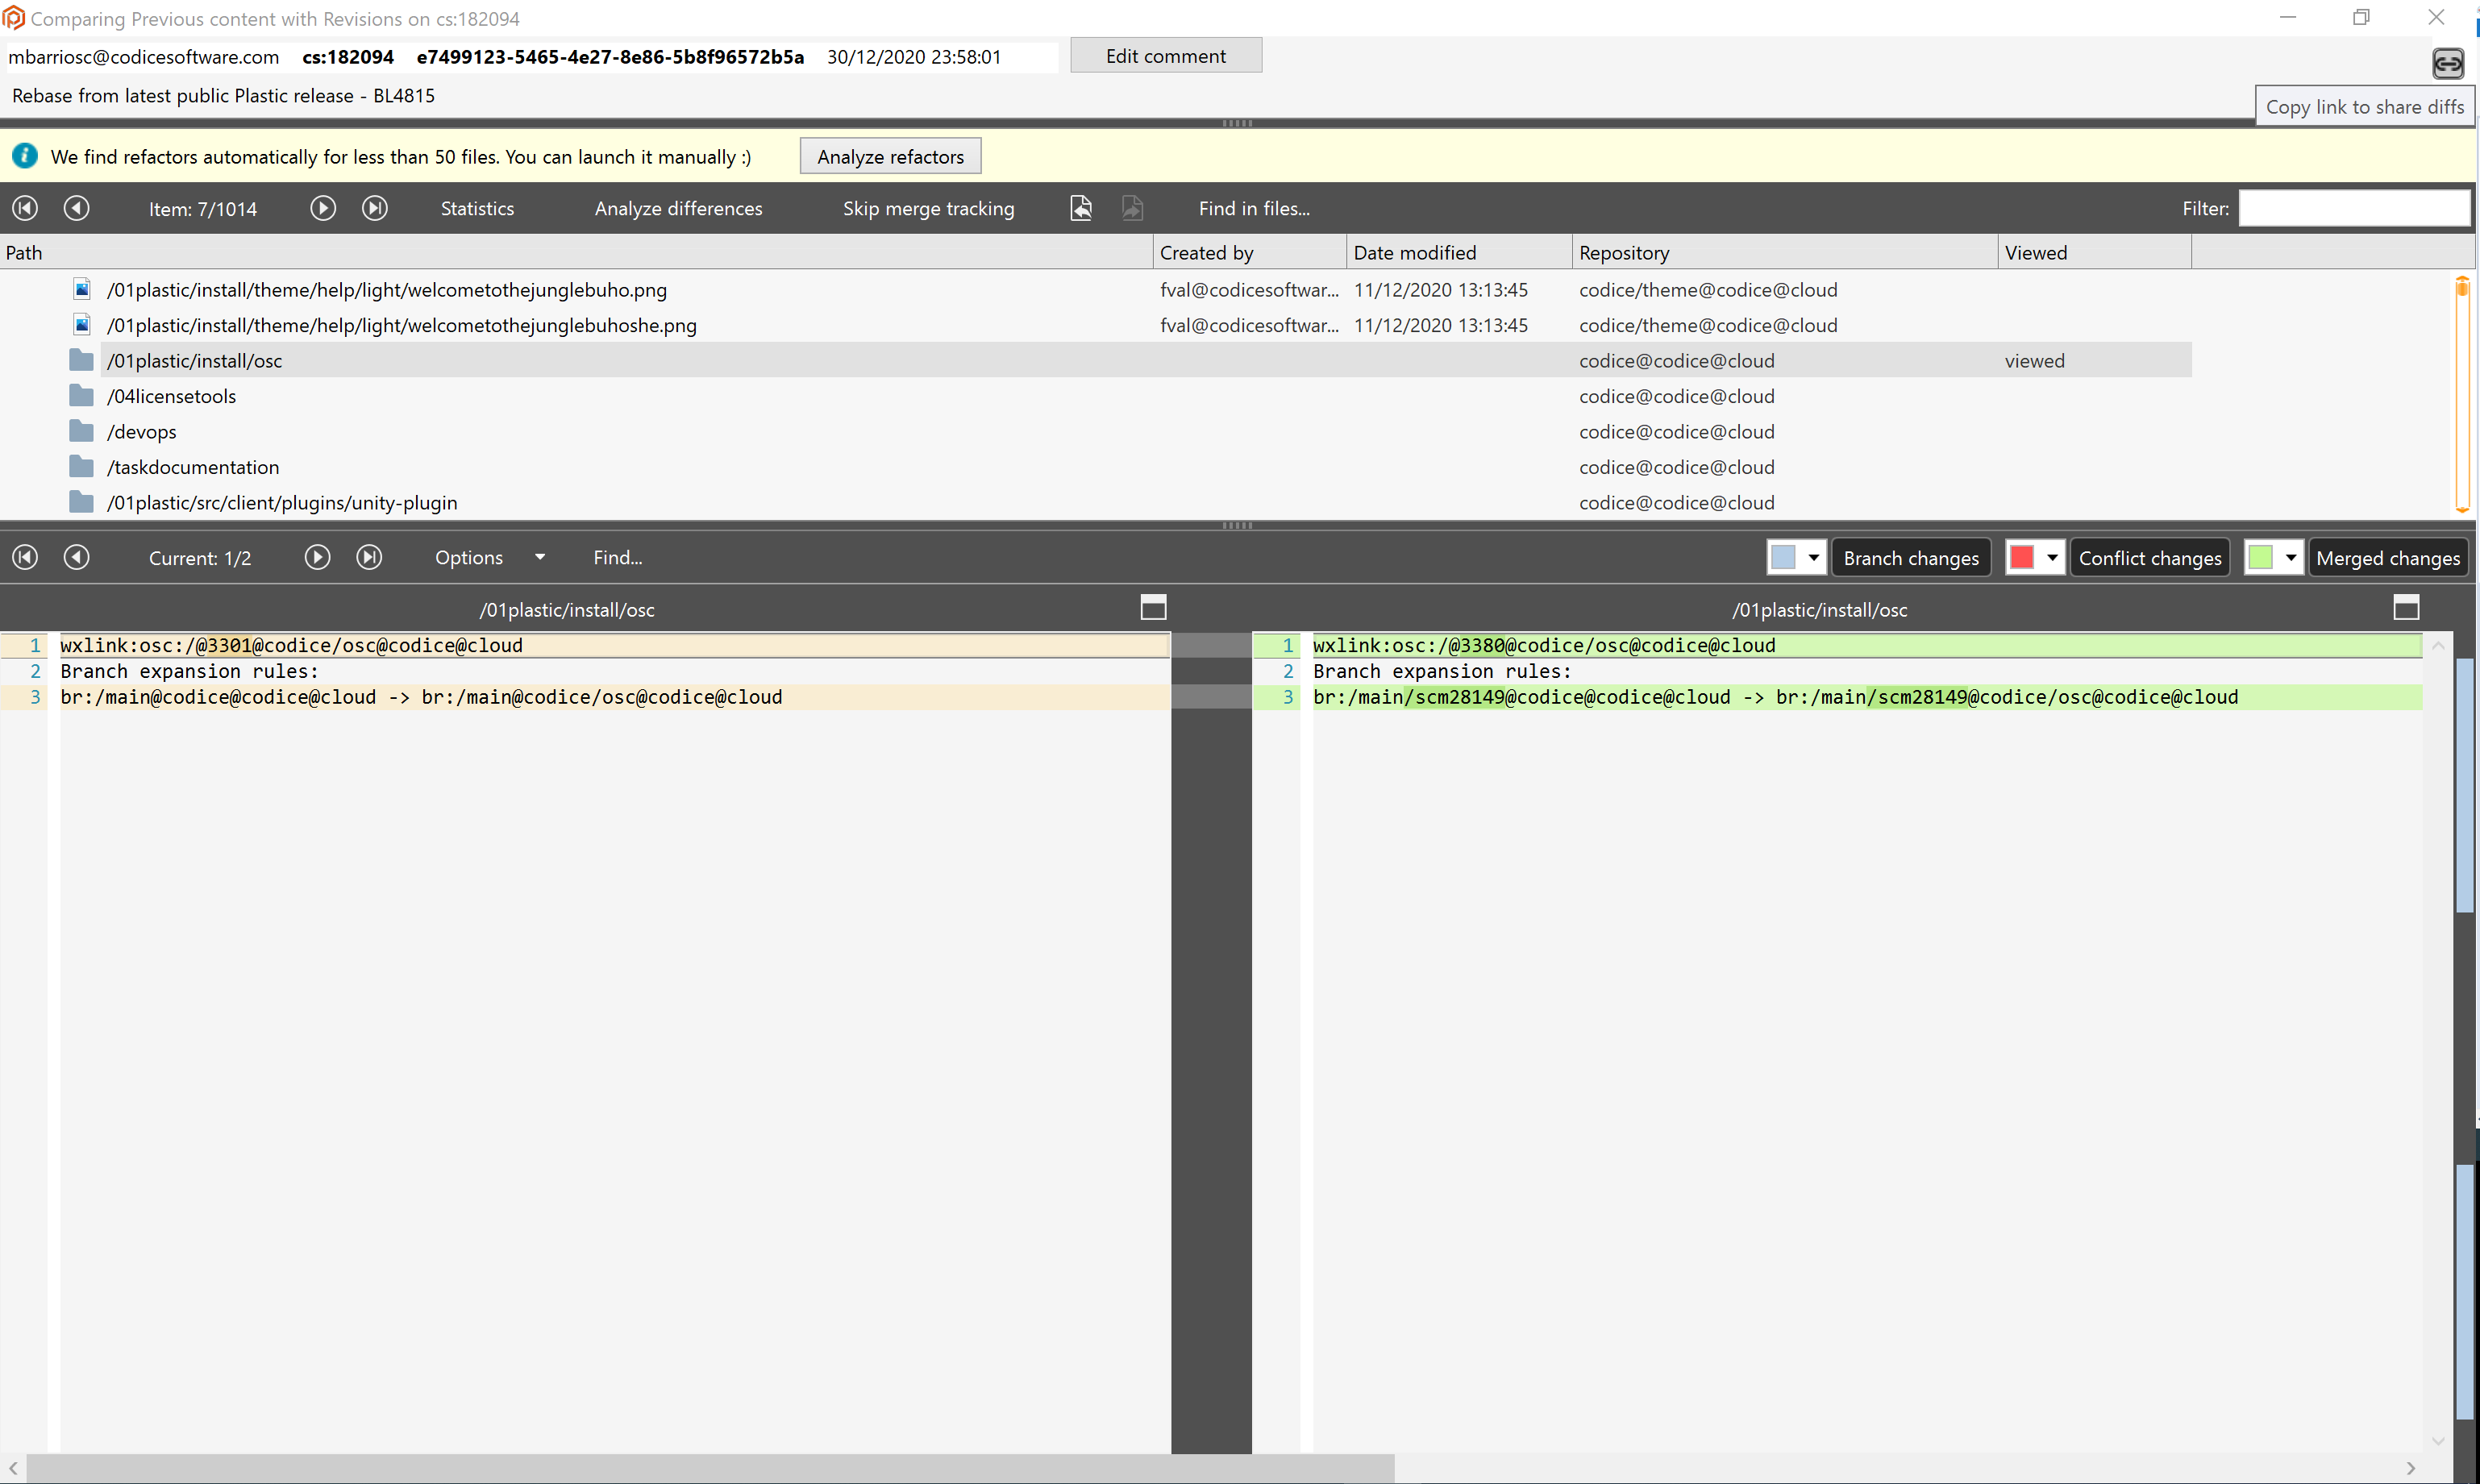
Task: Open the Options dropdown
Action: coord(540,557)
